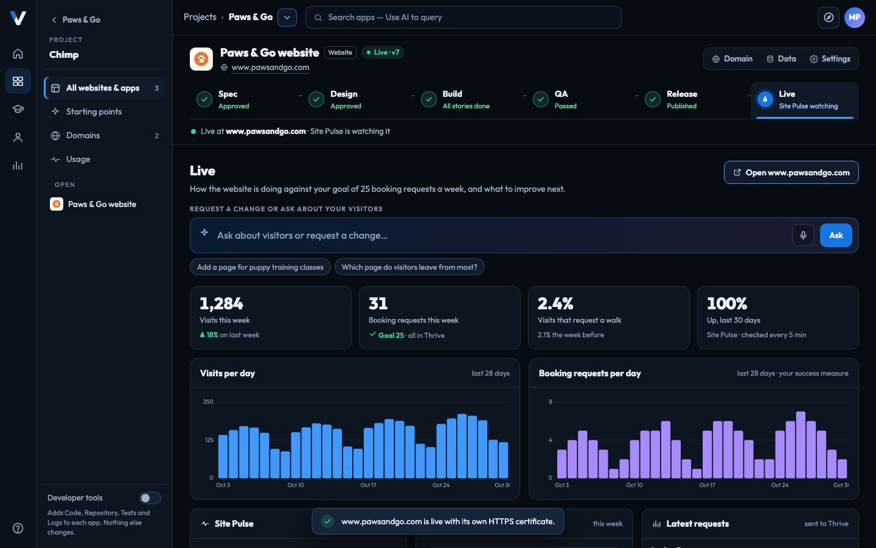This screenshot has width=876, height=548.
Task: Click Projects in the breadcrumb
Action: [200, 17]
